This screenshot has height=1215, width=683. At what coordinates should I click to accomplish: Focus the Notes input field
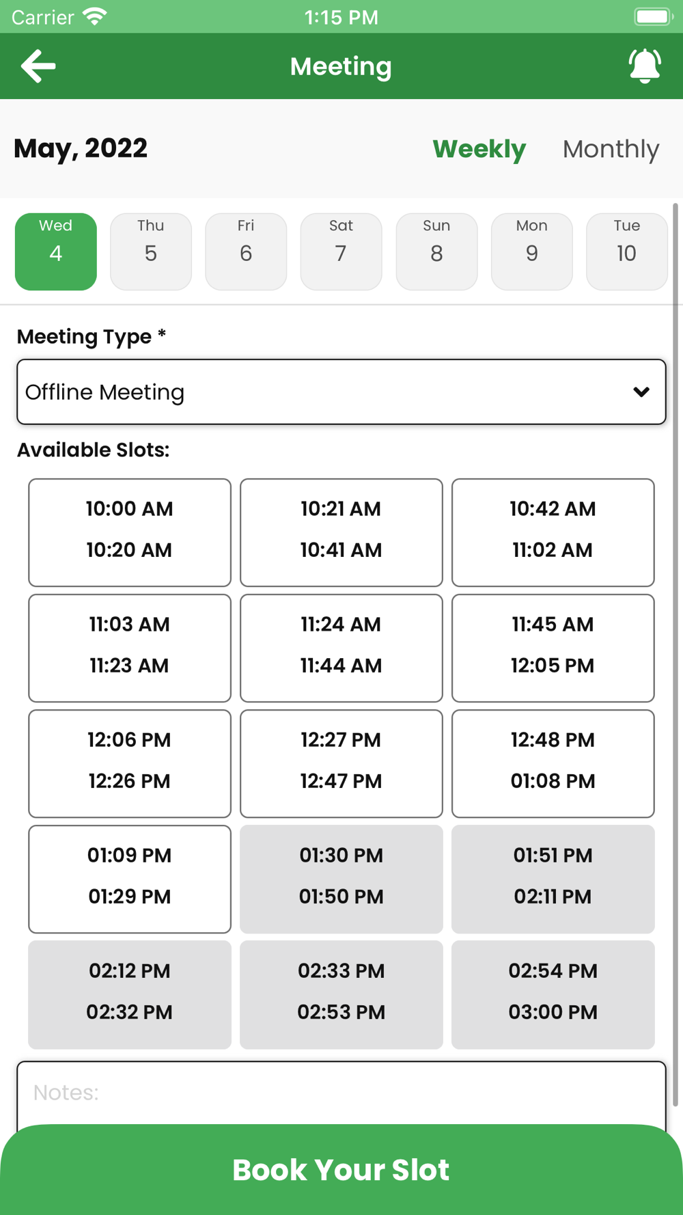pyautogui.click(x=341, y=1093)
